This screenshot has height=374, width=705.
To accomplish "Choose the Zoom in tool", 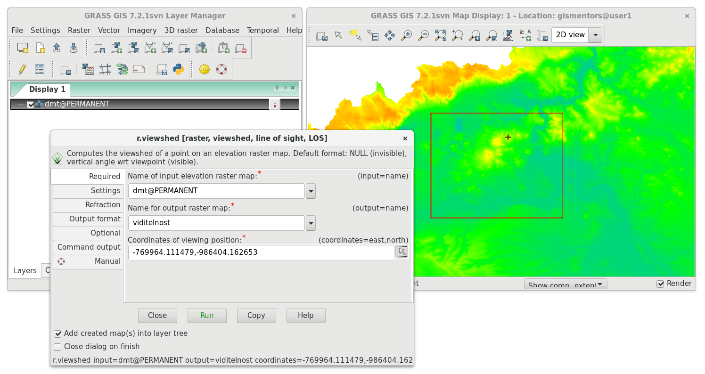I will [406, 35].
